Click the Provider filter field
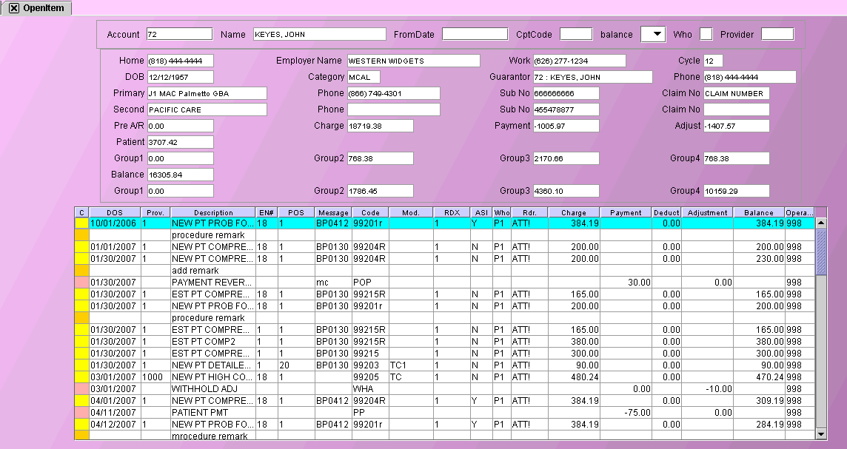The height and width of the screenshot is (449, 847). [777, 34]
